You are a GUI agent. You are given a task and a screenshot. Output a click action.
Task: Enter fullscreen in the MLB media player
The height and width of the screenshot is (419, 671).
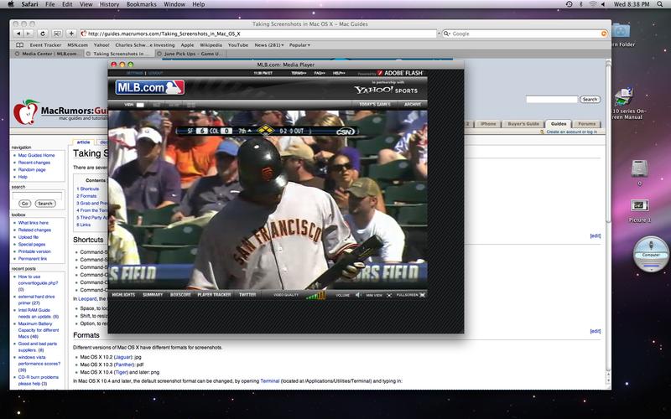click(411, 295)
